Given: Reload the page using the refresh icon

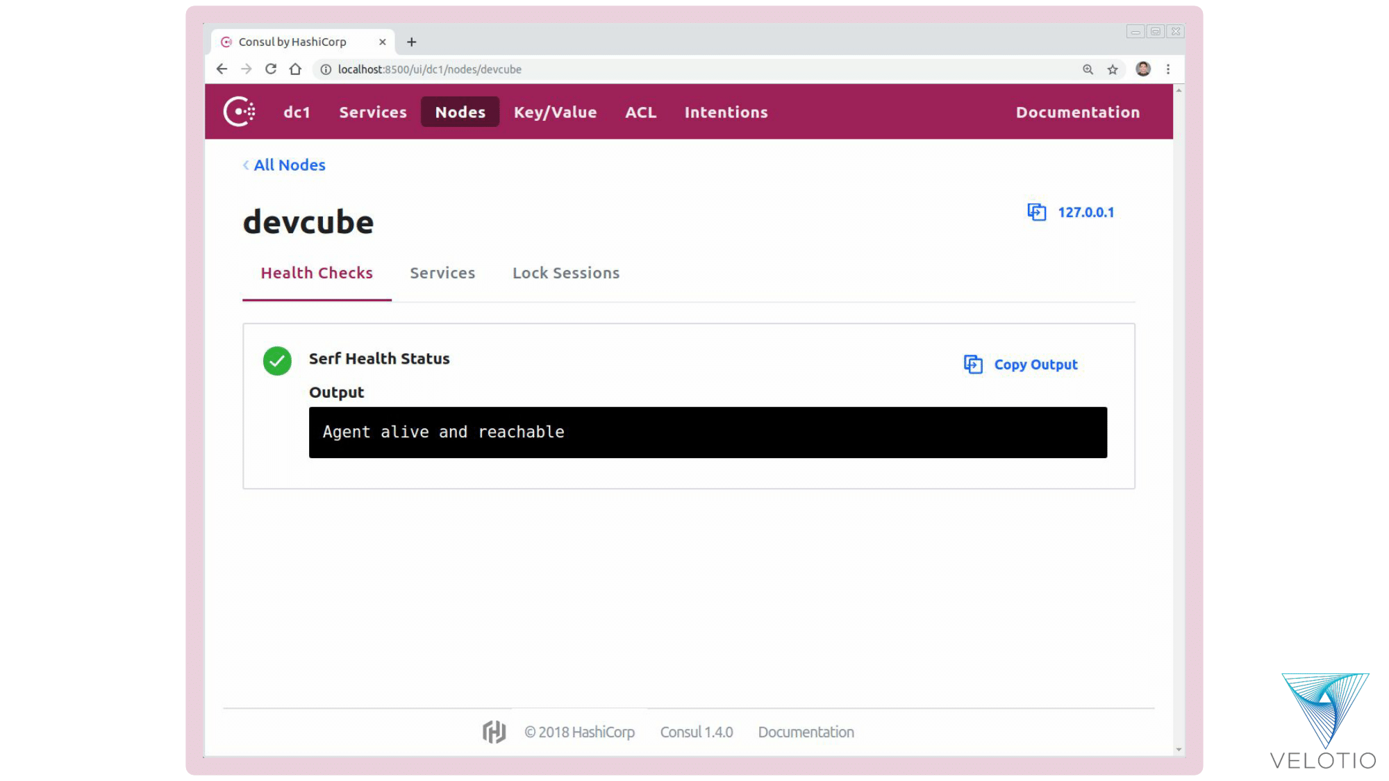Looking at the screenshot, I should [x=271, y=69].
